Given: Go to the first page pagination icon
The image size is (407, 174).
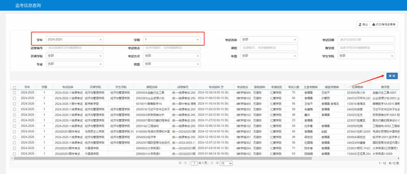Looking at the screenshot, I should coord(180,163).
